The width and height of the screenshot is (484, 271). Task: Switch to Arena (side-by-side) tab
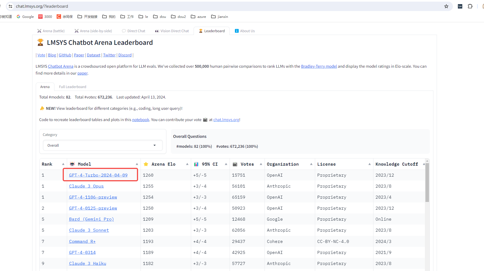click(x=93, y=31)
